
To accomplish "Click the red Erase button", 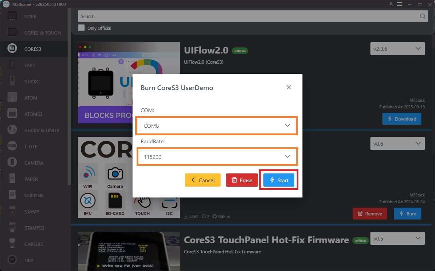I will pyautogui.click(x=242, y=180).
